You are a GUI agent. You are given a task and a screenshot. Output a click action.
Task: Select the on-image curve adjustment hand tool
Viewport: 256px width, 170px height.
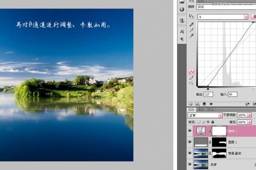coord(191,17)
